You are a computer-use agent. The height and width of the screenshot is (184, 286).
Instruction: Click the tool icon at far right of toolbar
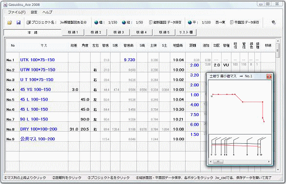coord(273,22)
